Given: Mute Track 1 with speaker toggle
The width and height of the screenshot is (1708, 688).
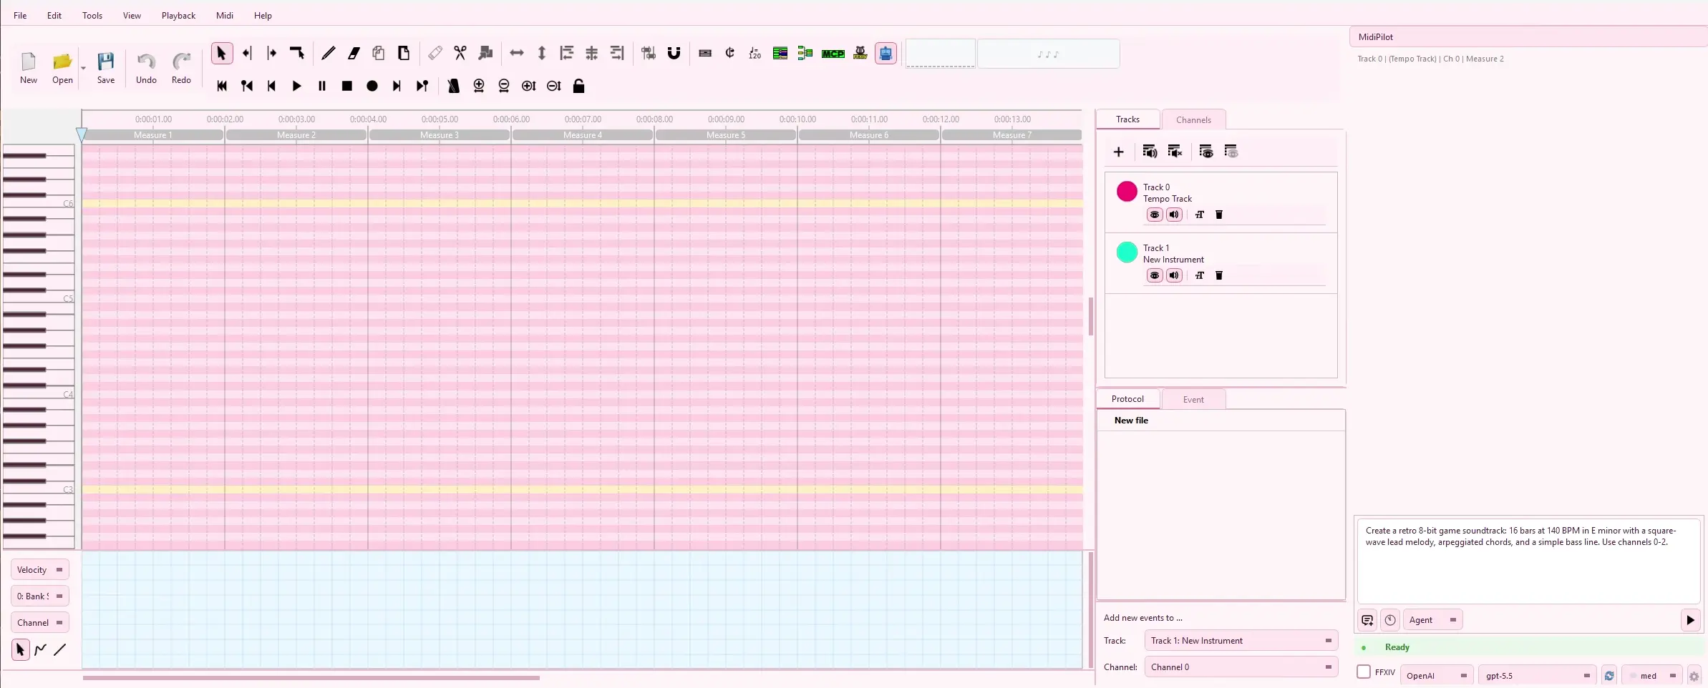Looking at the screenshot, I should 1174,275.
